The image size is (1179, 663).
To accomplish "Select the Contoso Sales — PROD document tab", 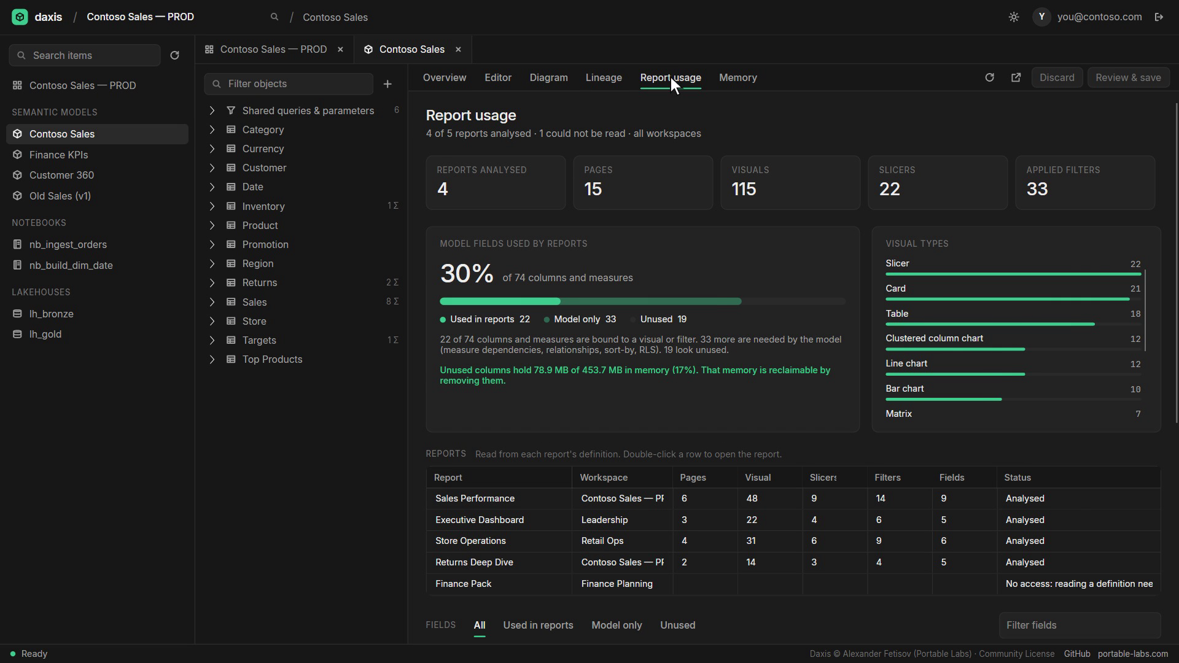I will 273,49.
